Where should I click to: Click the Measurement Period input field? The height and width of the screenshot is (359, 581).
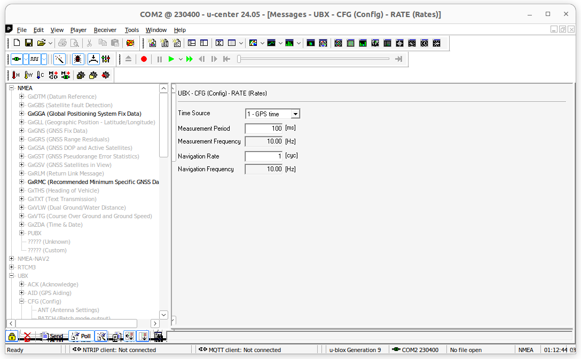(x=264, y=129)
